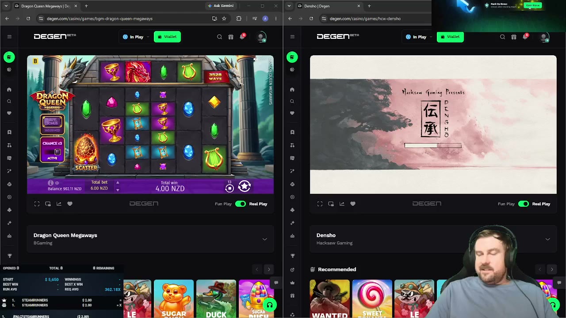Reload the Dragon Queen browser page
The image size is (566, 318).
(28, 19)
